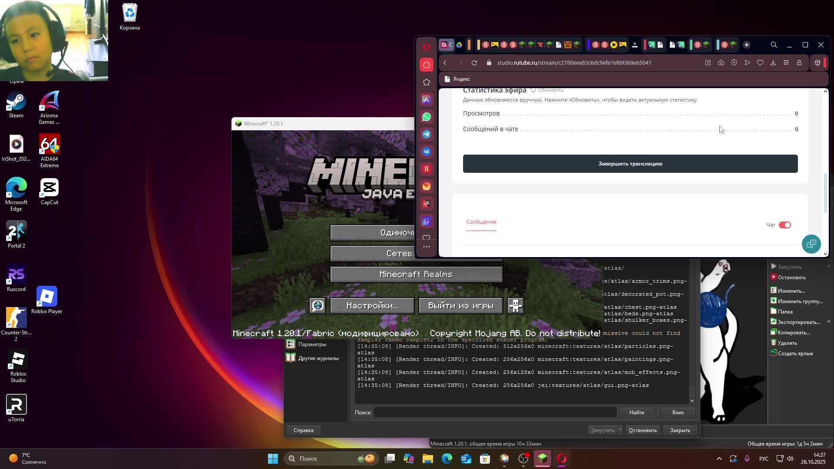
Task: Switch РУС keyboard language indicator
Action: [764, 459]
